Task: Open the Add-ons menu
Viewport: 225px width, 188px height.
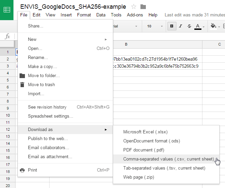Action: (x=135, y=15)
